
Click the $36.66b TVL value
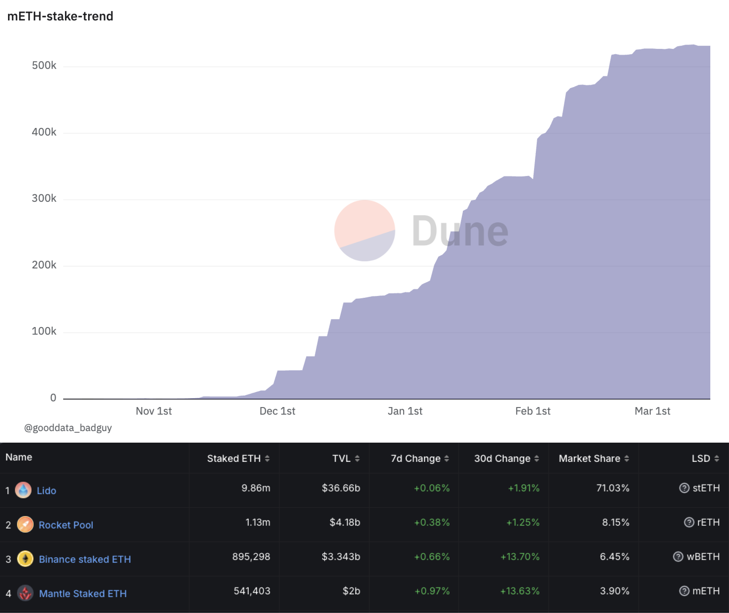pos(341,488)
